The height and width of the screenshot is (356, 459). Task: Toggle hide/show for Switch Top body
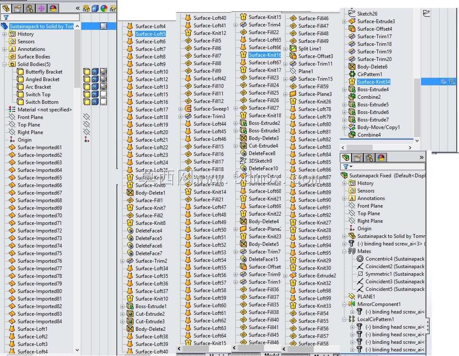pos(87,95)
